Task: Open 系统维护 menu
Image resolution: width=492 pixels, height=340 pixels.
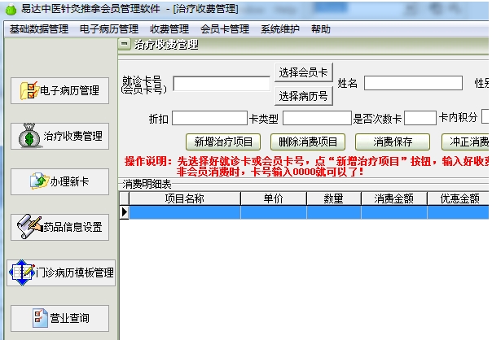Action: coord(280,29)
